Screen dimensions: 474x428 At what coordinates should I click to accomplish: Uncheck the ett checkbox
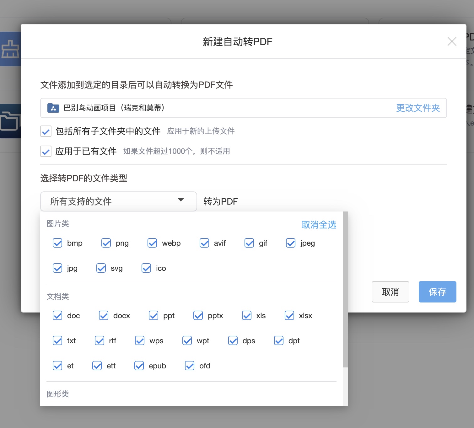click(97, 366)
